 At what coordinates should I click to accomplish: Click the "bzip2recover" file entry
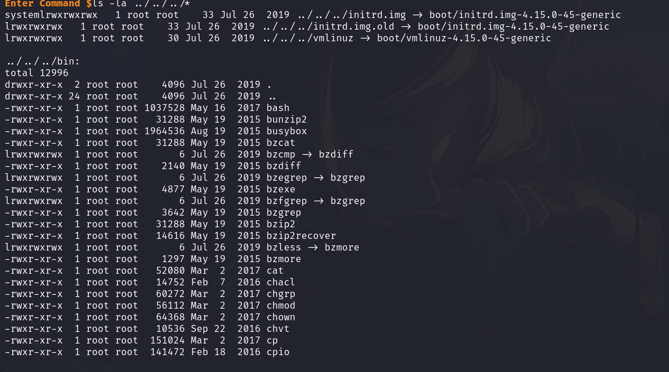(301, 235)
